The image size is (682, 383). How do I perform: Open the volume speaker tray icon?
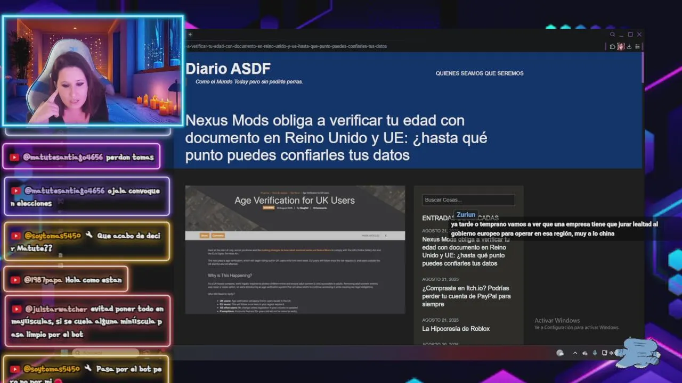[611, 353]
